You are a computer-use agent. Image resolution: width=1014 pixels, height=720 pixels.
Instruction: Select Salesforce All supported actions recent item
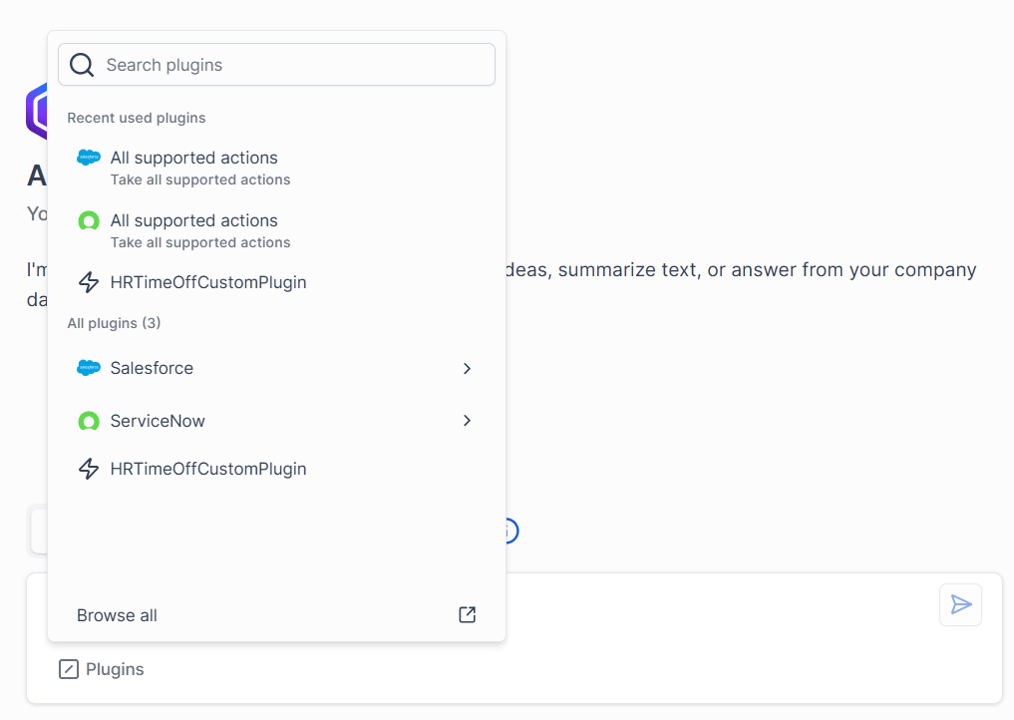pos(277,168)
